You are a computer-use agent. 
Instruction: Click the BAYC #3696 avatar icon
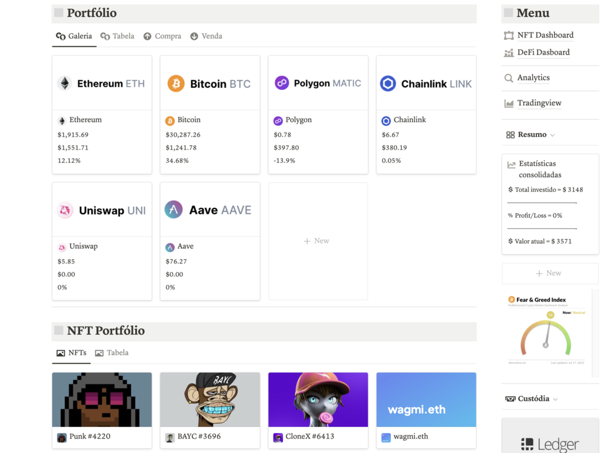(170, 437)
